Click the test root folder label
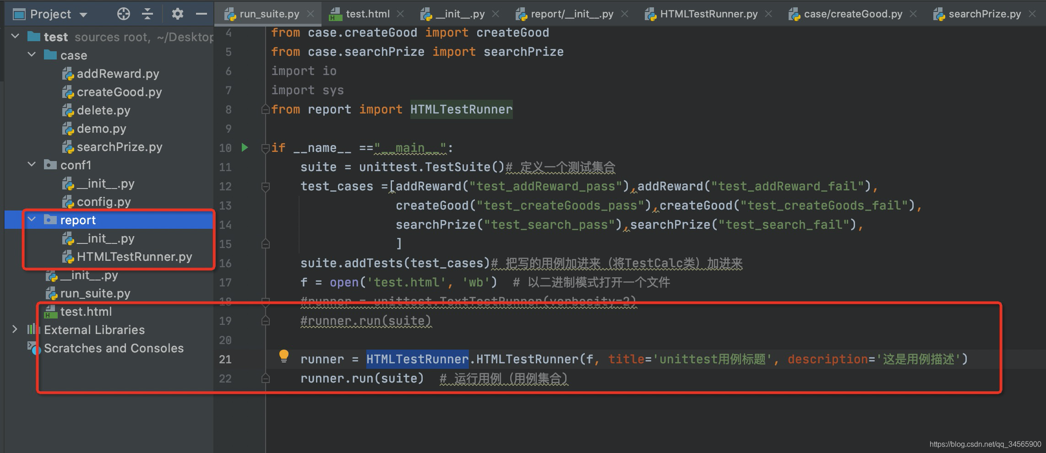 click(56, 37)
